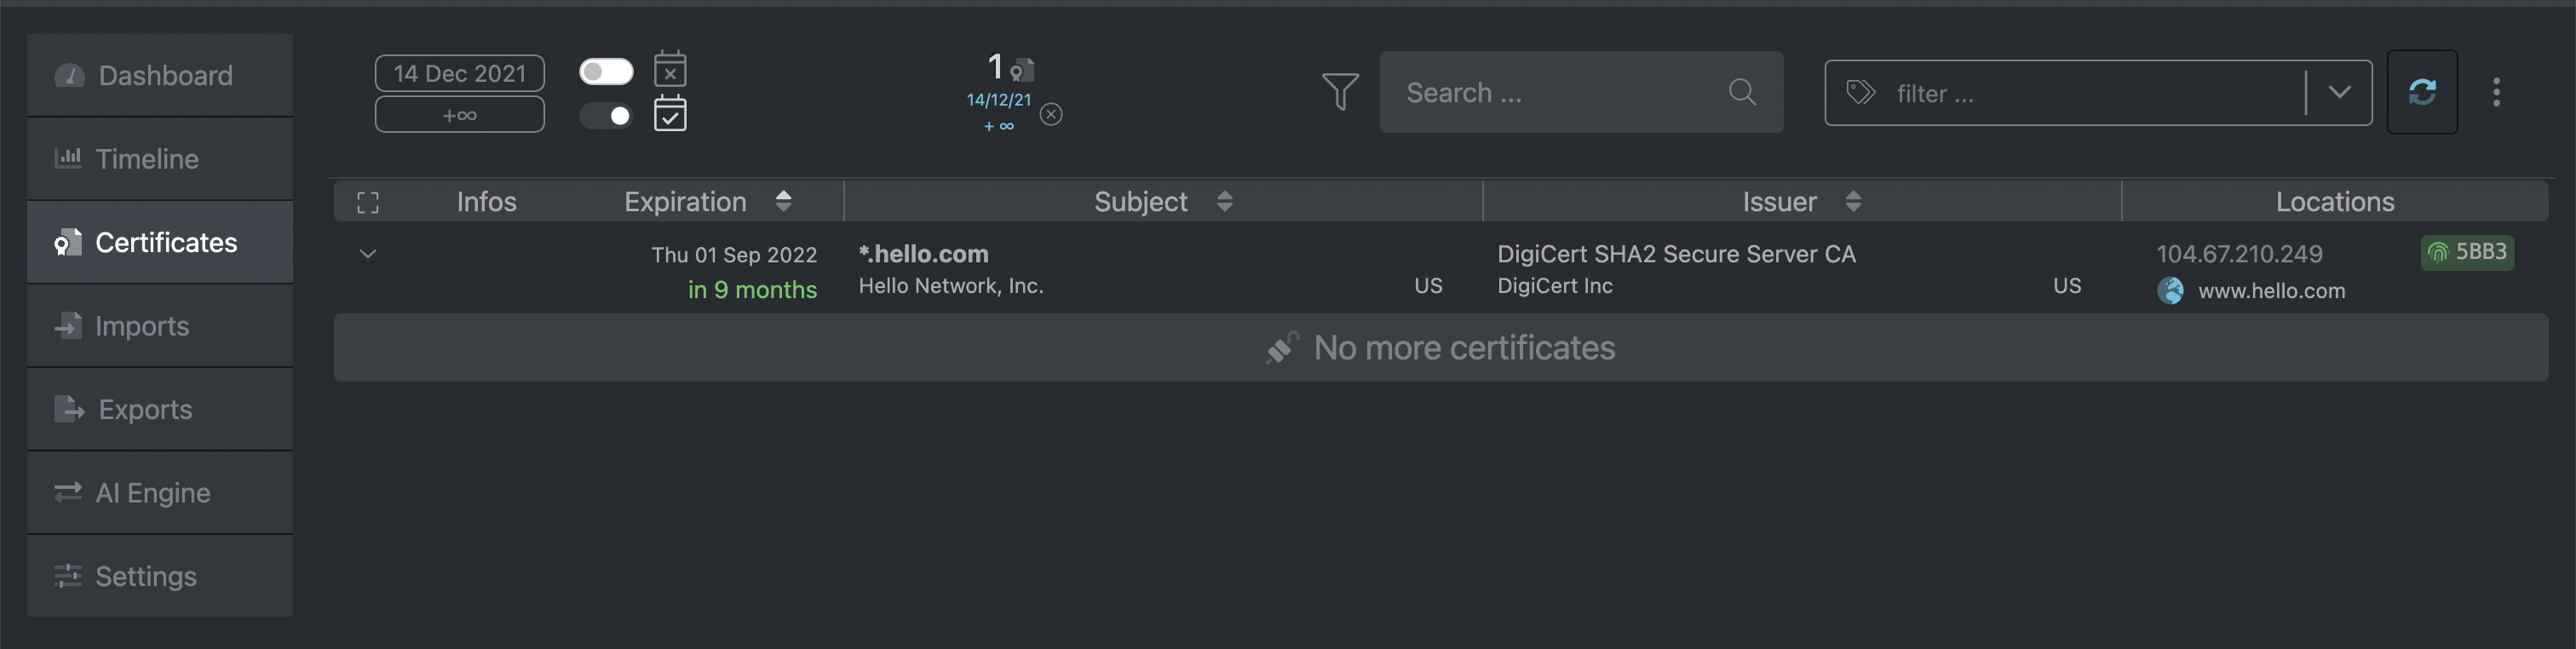The width and height of the screenshot is (2576, 649).
Task: Open the Dashboard section
Action: (160, 75)
